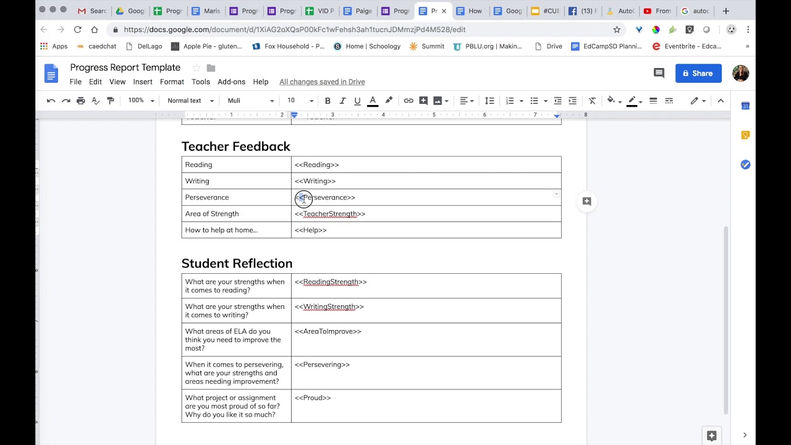Open the Insert image dropdown
791x445 pixels.
(x=441, y=101)
